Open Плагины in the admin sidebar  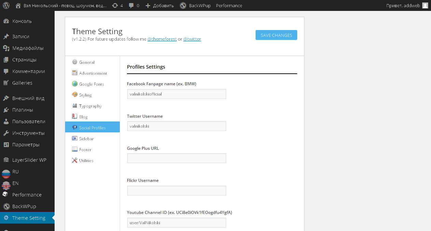coord(23,110)
